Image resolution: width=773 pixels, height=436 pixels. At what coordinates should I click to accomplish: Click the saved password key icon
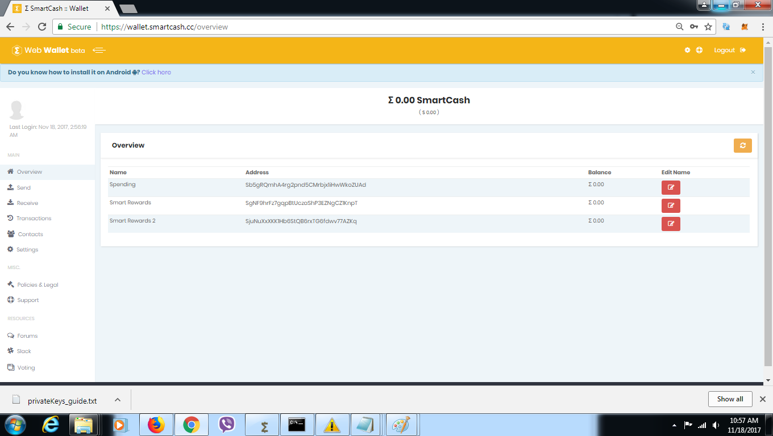click(x=694, y=27)
